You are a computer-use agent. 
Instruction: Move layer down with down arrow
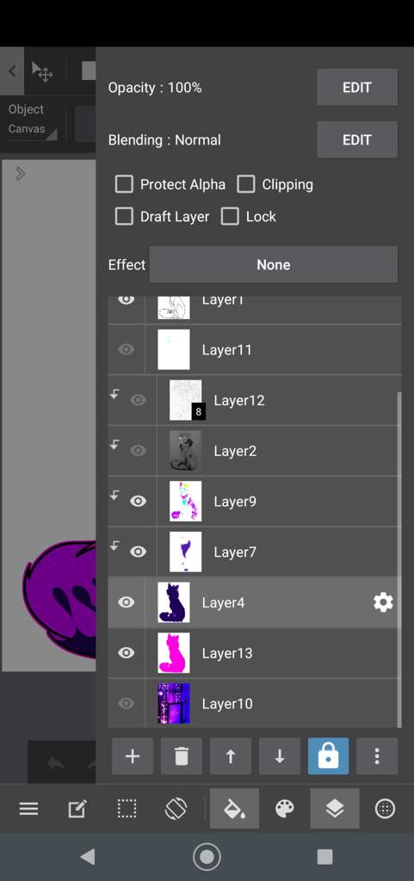pyautogui.click(x=279, y=756)
